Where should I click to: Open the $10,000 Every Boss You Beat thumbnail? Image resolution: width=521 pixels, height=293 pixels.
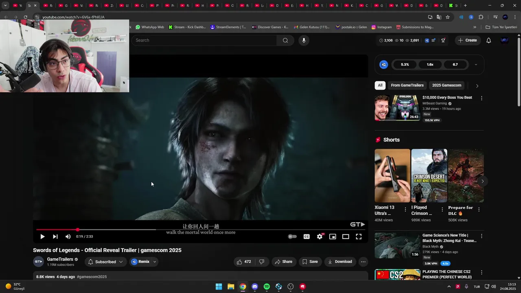click(397, 108)
